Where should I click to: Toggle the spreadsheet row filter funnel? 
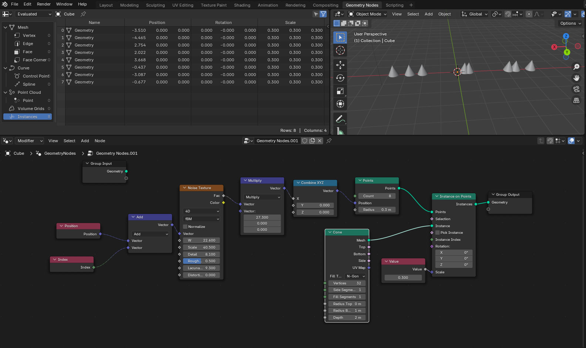coord(323,14)
